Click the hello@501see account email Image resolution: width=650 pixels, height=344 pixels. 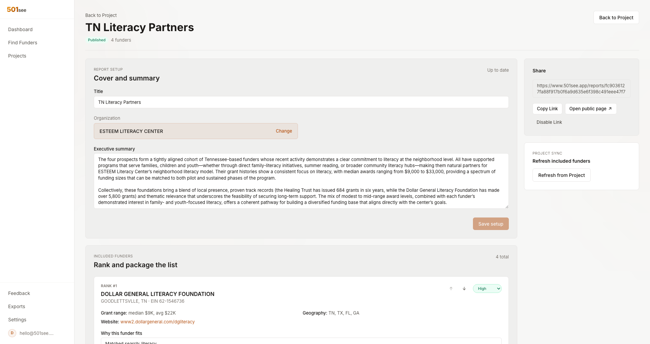point(37,333)
